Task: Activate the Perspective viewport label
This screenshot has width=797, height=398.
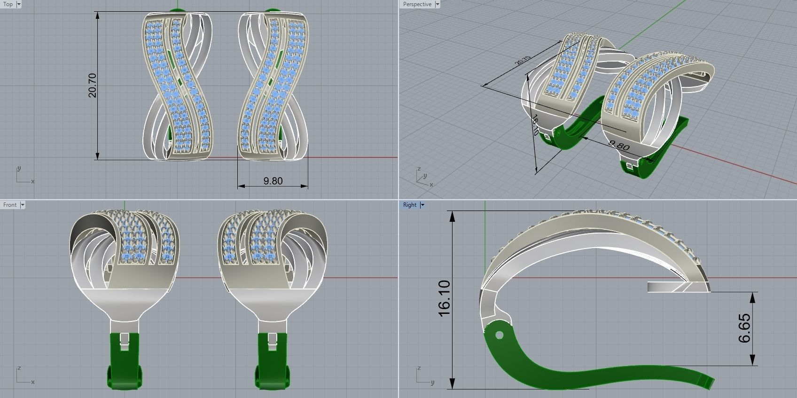Action: (x=417, y=4)
